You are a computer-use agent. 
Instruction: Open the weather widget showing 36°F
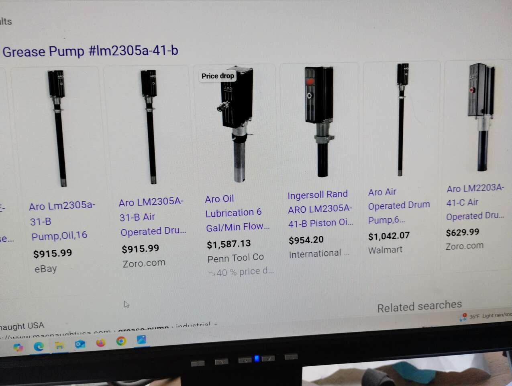[x=486, y=316]
